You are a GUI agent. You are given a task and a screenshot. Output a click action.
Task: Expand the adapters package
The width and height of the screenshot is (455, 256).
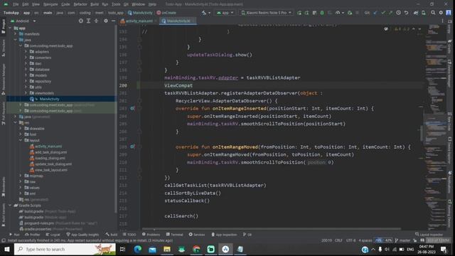pyautogui.click(x=26, y=52)
